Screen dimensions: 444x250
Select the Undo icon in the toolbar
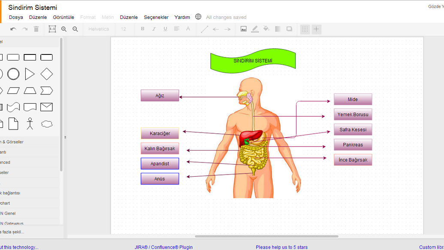pos(13,29)
